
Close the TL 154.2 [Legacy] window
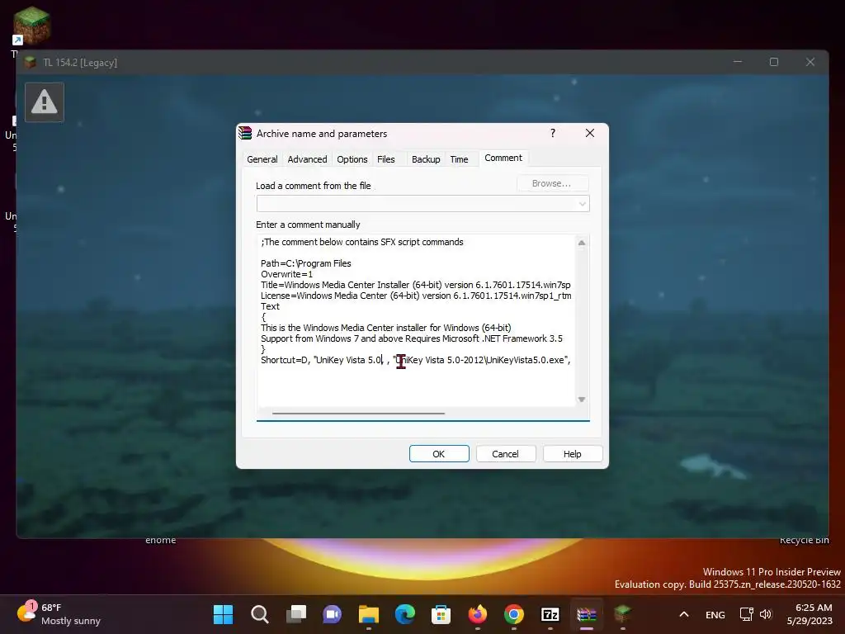point(810,62)
